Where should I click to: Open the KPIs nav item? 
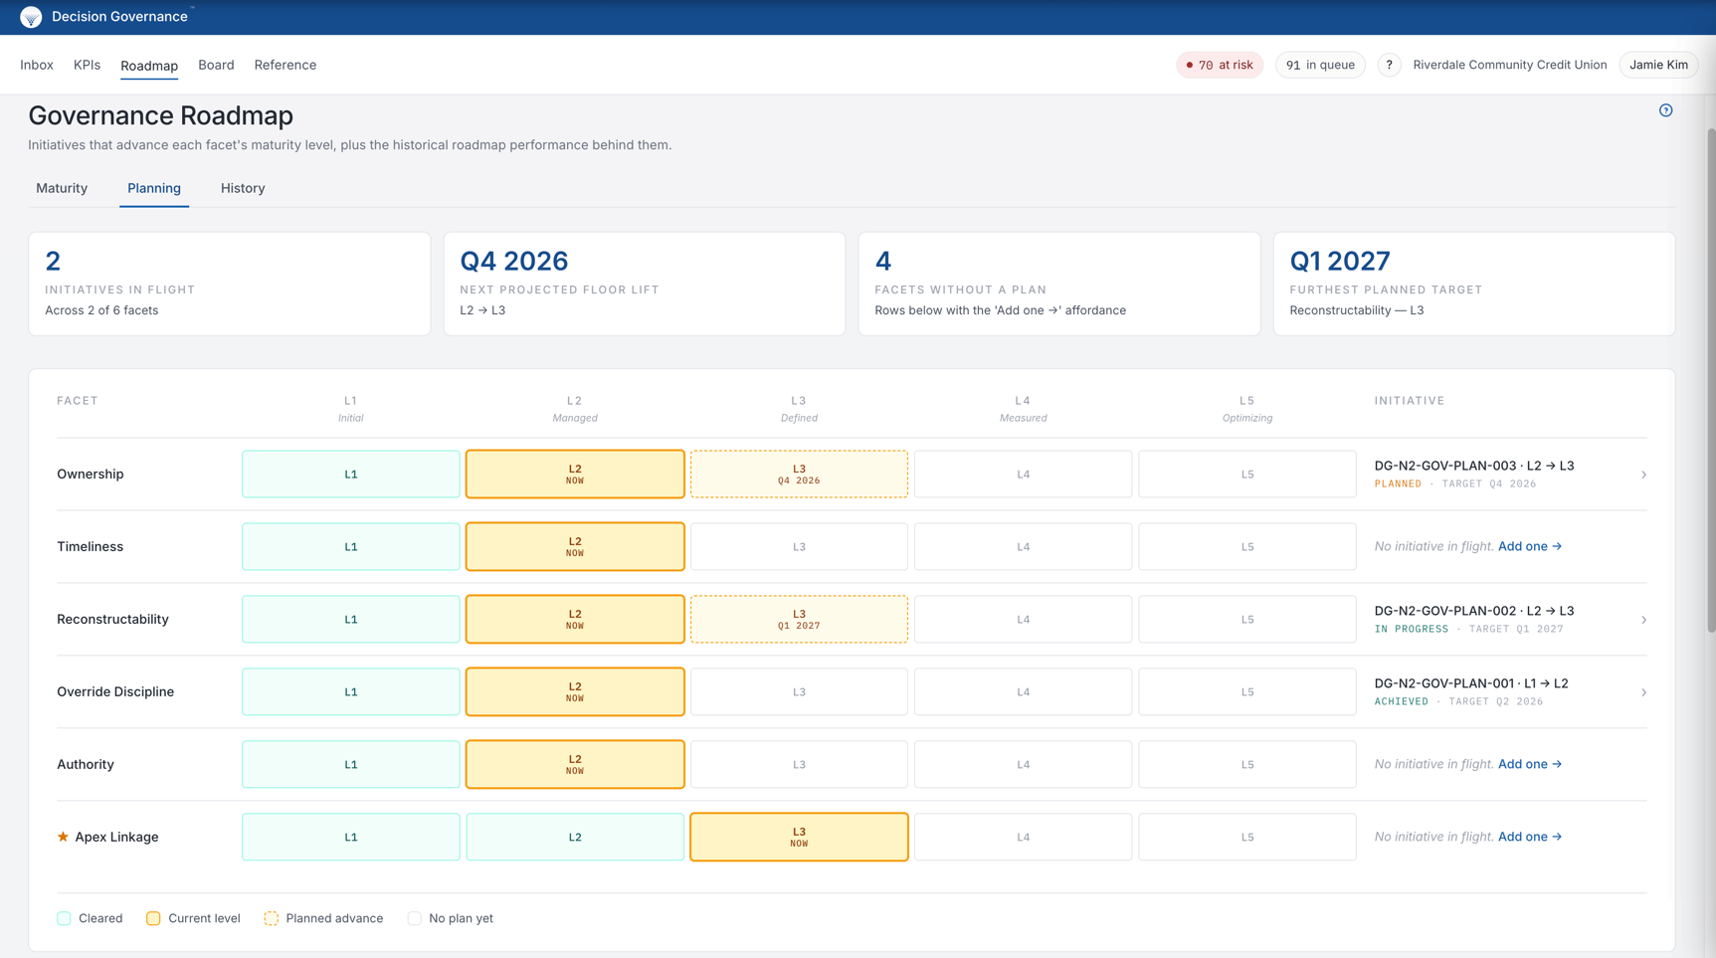pos(87,65)
